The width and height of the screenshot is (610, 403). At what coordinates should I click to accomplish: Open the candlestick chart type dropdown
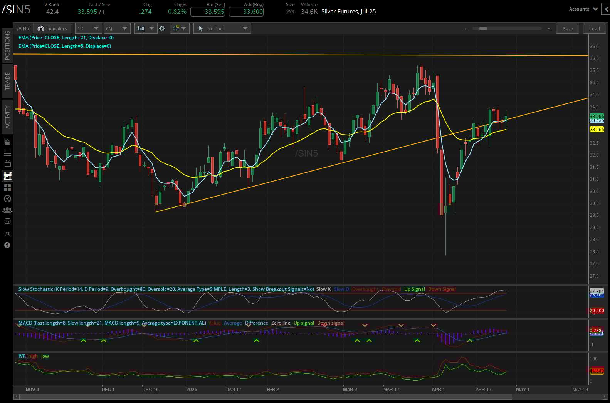pyautogui.click(x=146, y=28)
